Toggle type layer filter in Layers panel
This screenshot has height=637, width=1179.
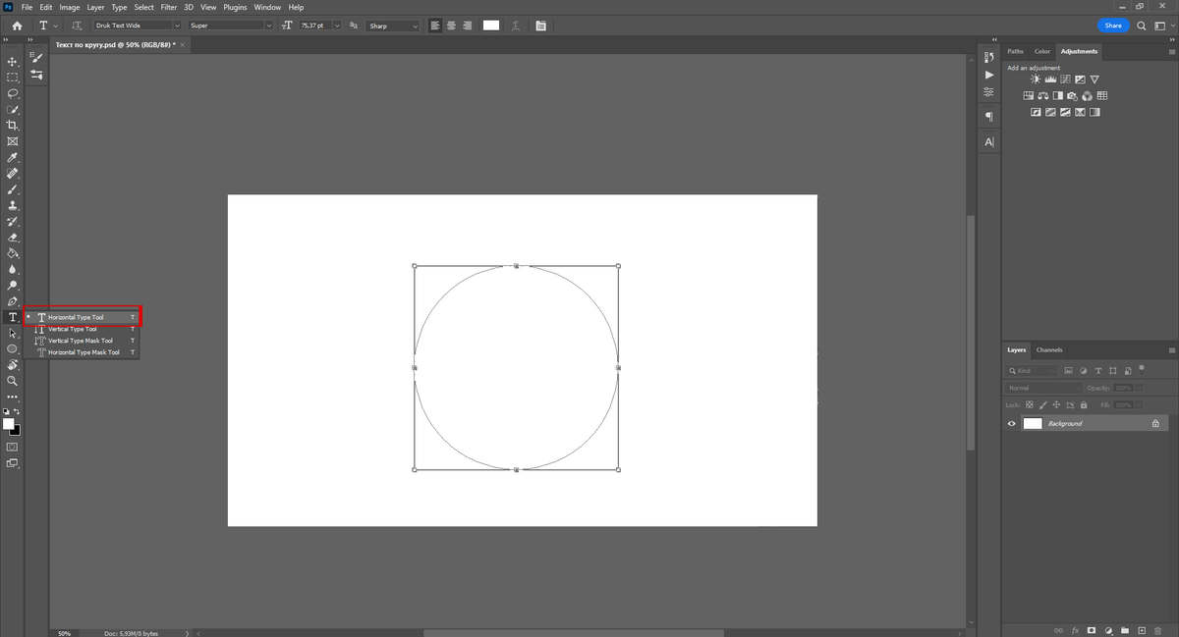coord(1098,371)
